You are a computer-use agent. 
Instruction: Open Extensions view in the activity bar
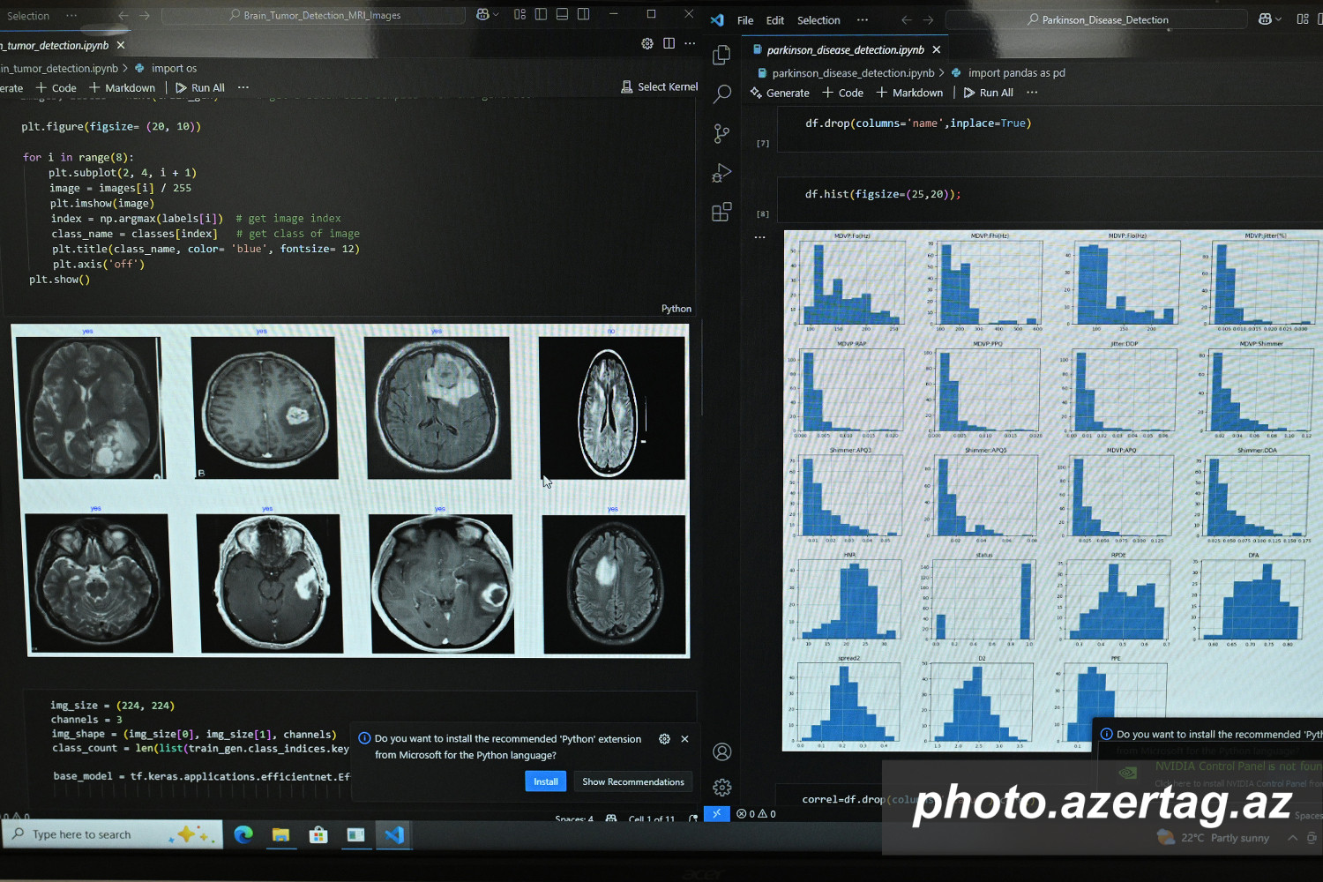tap(721, 212)
